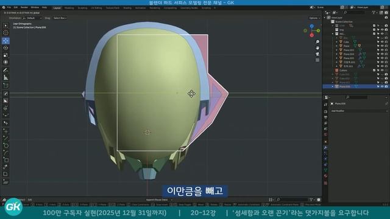Hide Plane.003 using the eye icon
The height and width of the screenshot is (219, 390).
tap(382, 50)
